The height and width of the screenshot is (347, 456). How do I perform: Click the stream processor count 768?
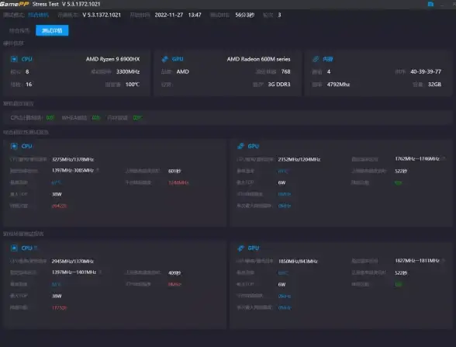(x=286, y=71)
